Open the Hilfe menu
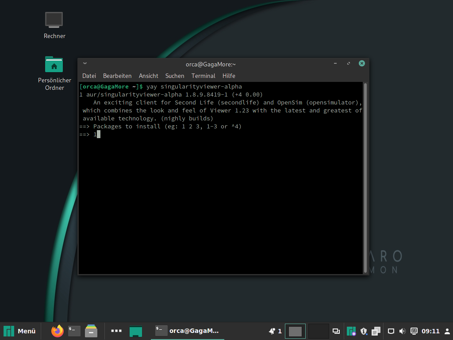Screen dimensions: 453x340 (x=229, y=76)
